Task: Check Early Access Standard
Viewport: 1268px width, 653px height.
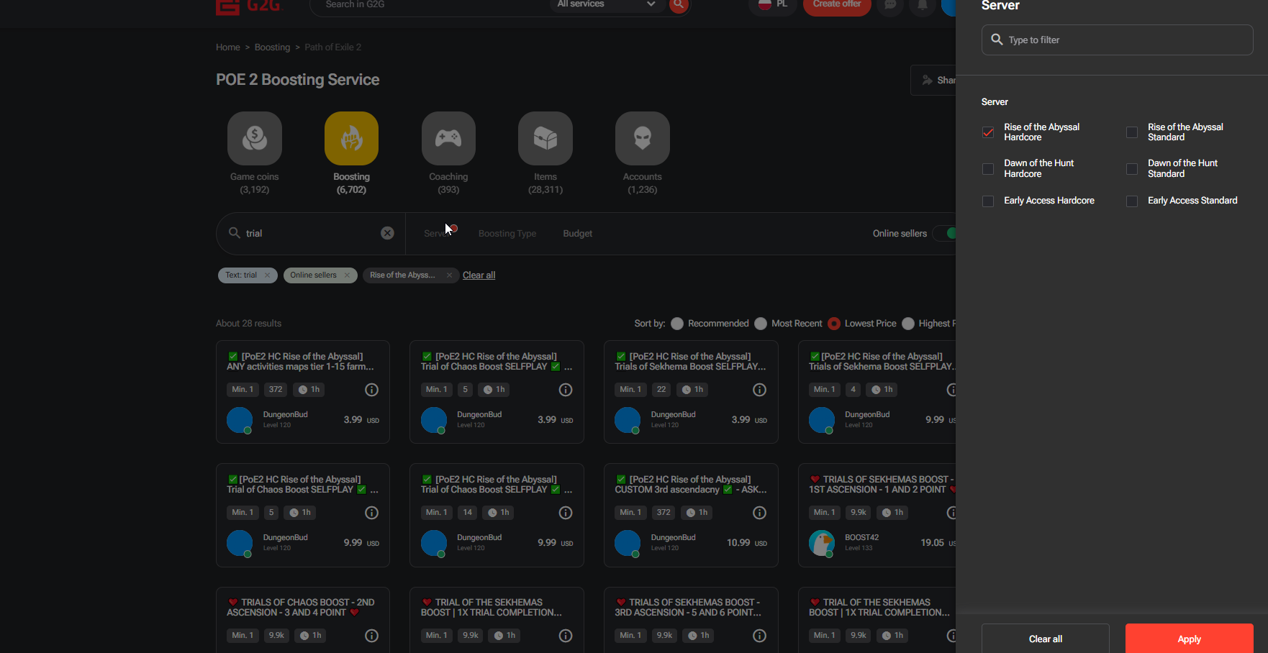Action: (x=1132, y=201)
